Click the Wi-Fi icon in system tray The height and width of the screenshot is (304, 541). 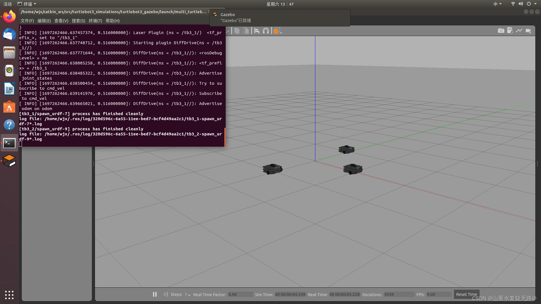[513, 4]
